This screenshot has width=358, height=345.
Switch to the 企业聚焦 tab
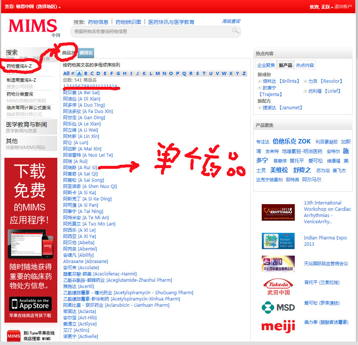(266, 65)
